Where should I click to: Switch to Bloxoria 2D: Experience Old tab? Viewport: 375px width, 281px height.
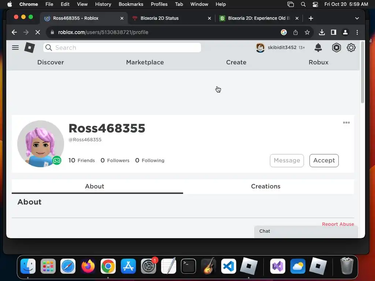259,18
